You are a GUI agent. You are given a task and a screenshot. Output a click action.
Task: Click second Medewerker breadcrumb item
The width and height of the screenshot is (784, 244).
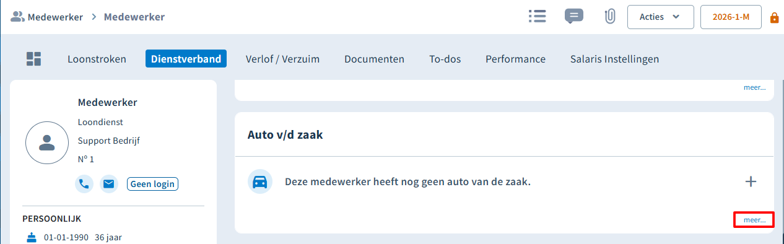pos(134,17)
